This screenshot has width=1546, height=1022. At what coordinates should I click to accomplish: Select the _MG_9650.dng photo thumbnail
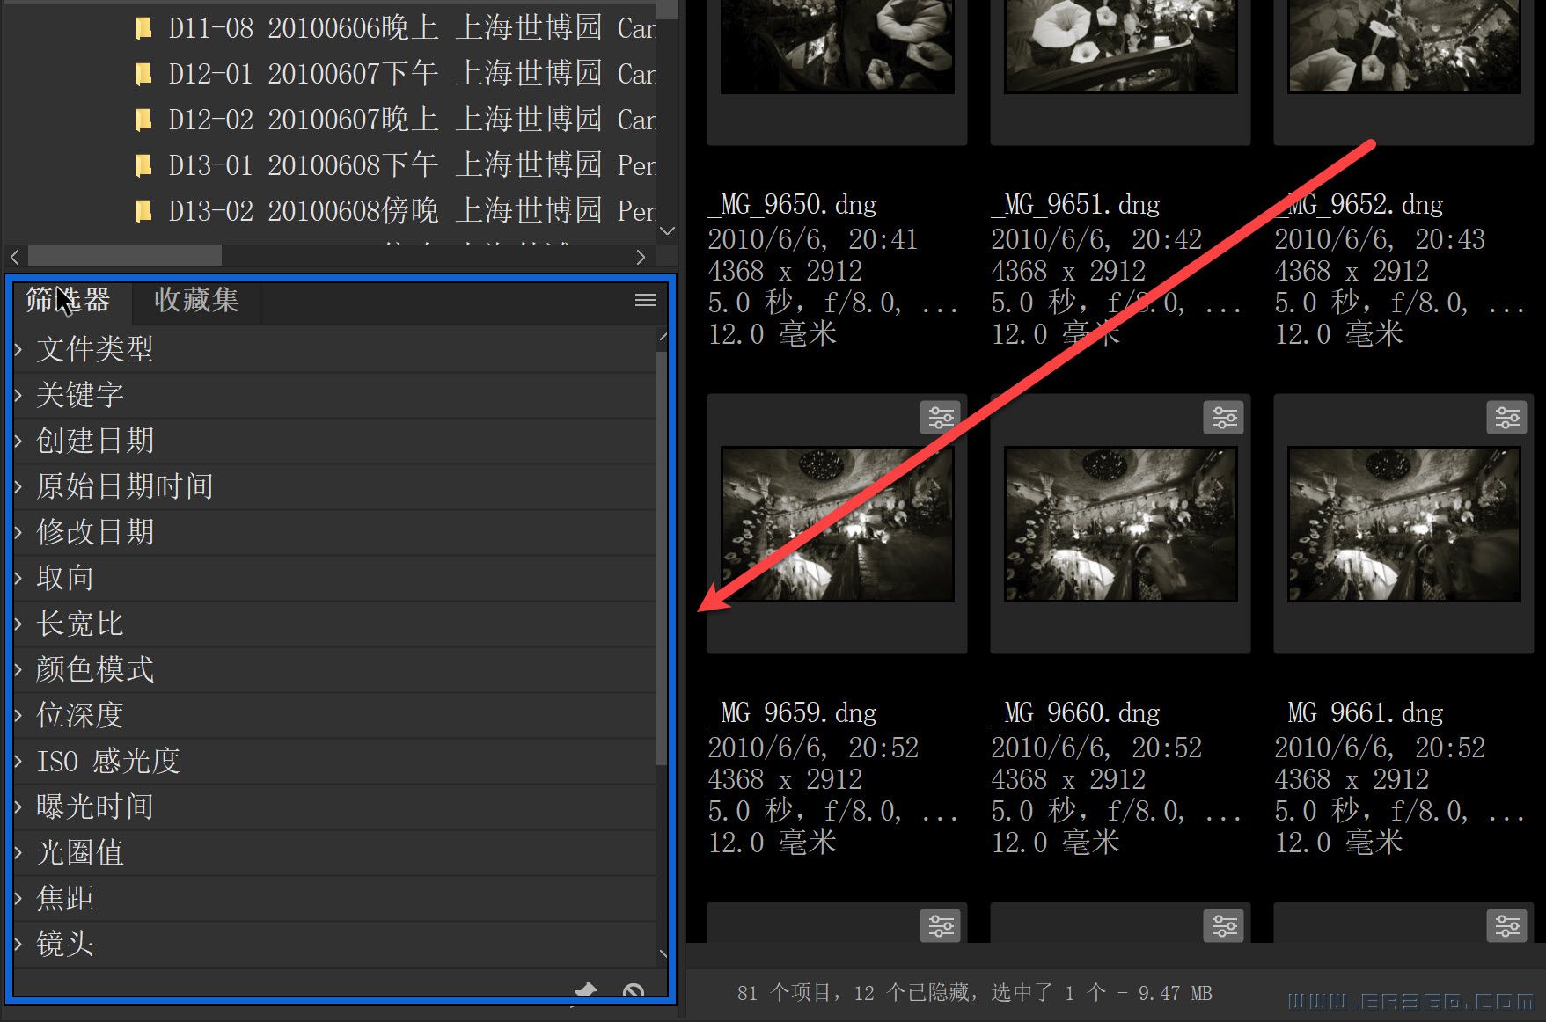pos(837,46)
